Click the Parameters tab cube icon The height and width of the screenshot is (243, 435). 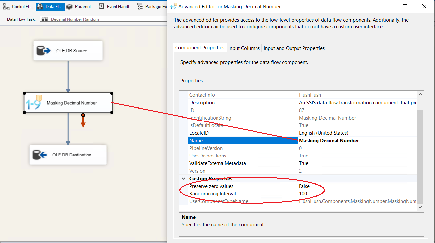tap(69, 6)
